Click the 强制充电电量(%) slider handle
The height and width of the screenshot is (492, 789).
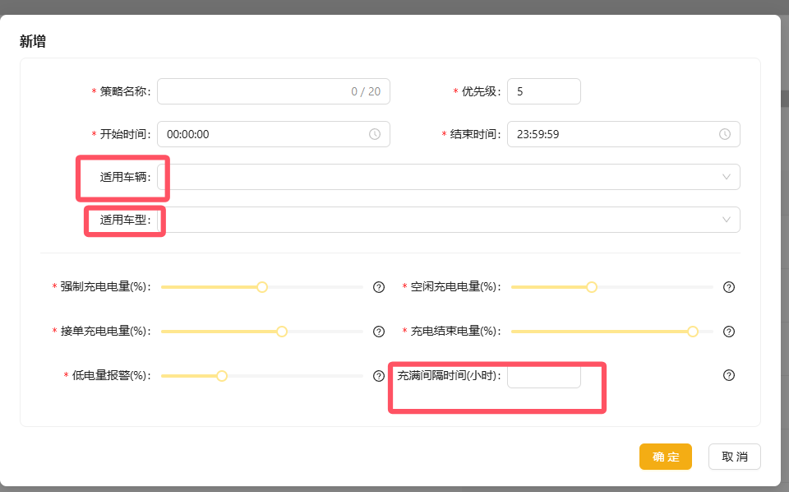tap(262, 287)
